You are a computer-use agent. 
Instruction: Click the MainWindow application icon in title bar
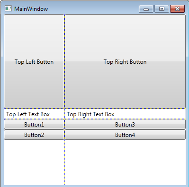(8, 8)
